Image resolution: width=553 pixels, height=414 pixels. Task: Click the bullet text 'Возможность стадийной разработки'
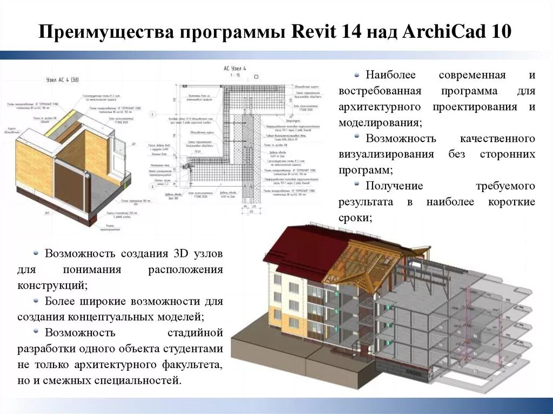click(120, 356)
